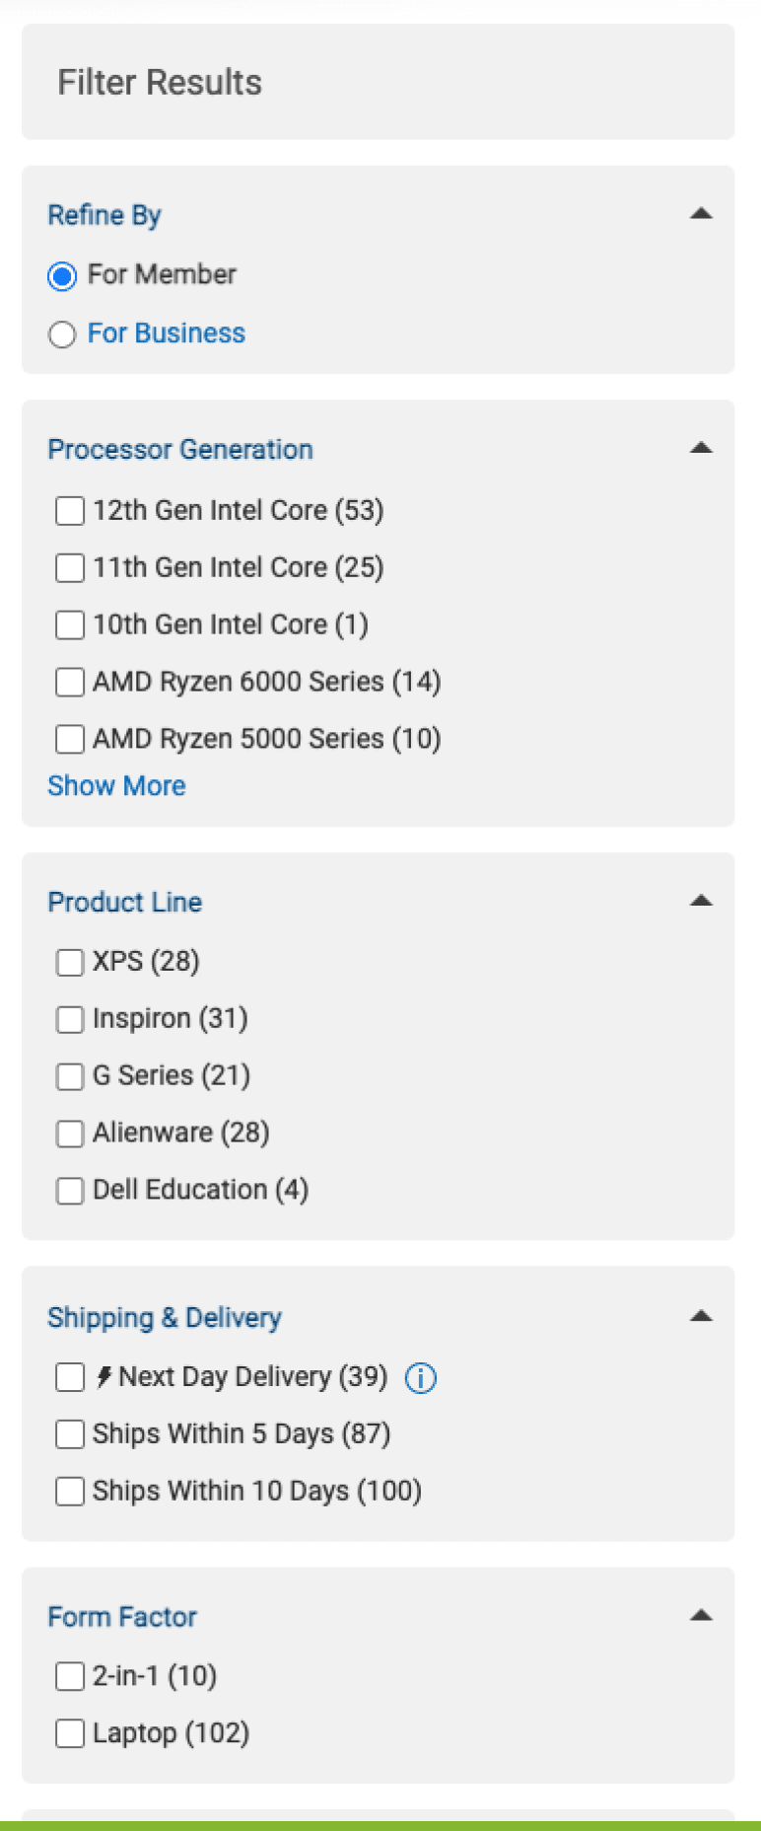Tick the AMD Ryzen 6000 Series checkbox
This screenshot has width=761, height=1831.
pyautogui.click(x=70, y=683)
